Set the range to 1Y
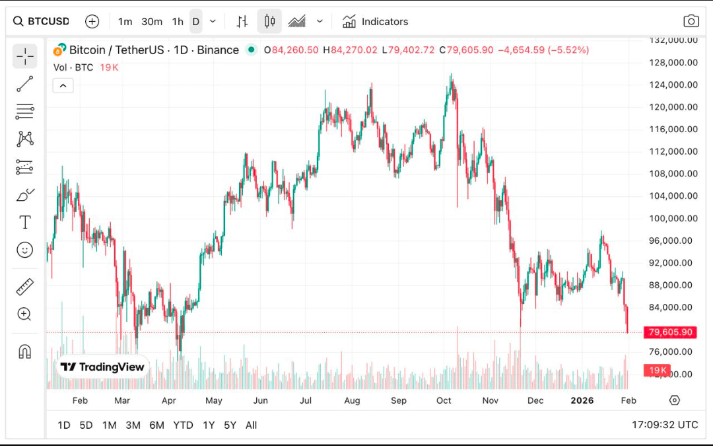 [209, 425]
